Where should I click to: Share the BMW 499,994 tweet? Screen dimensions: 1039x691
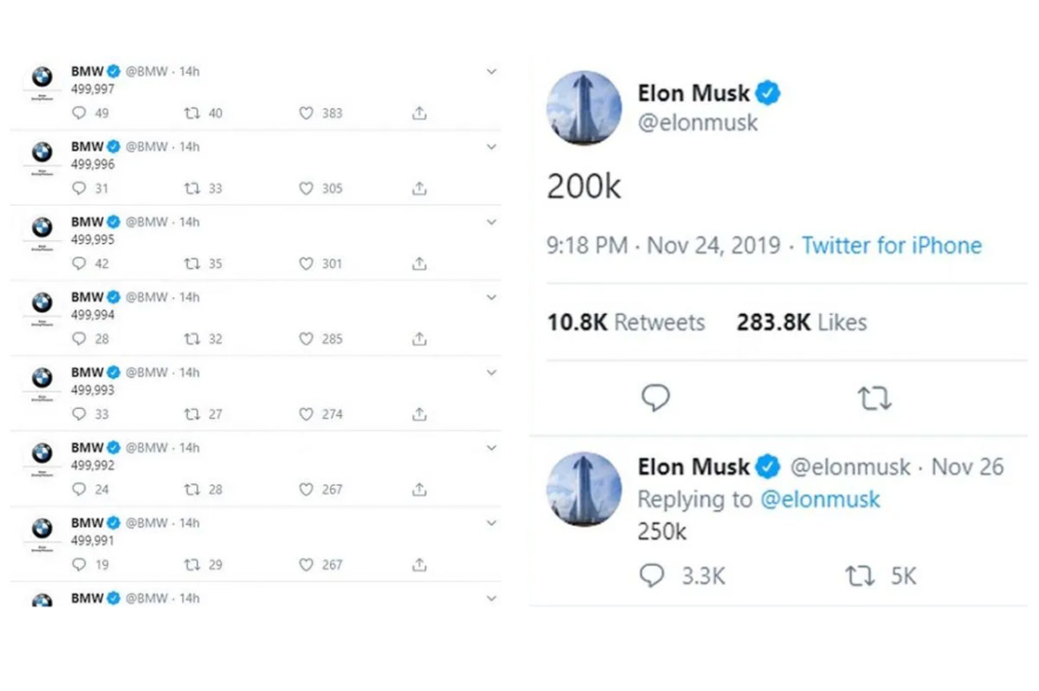[419, 339]
